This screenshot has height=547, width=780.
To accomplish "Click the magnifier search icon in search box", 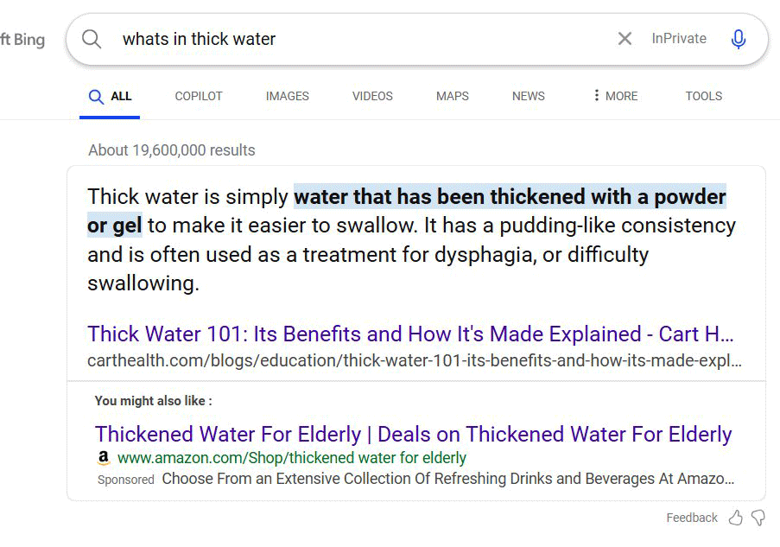I will tap(92, 39).
